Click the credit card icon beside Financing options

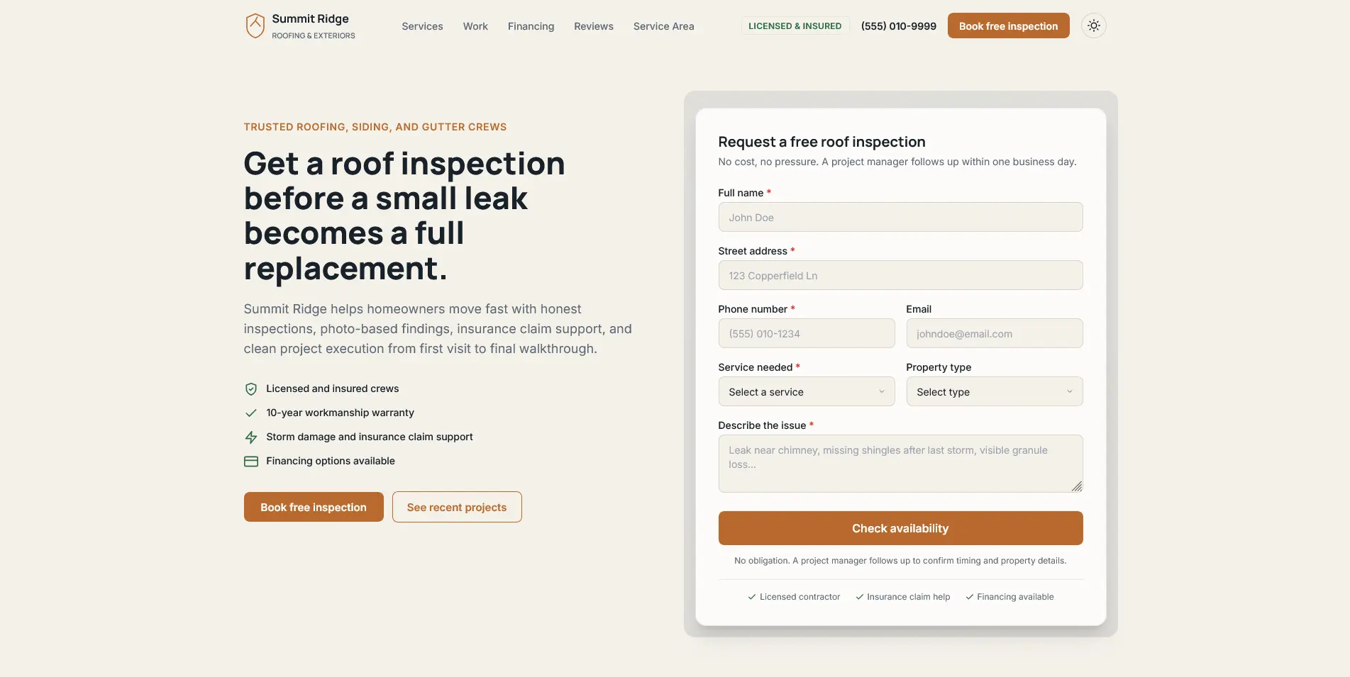pyautogui.click(x=251, y=461)
